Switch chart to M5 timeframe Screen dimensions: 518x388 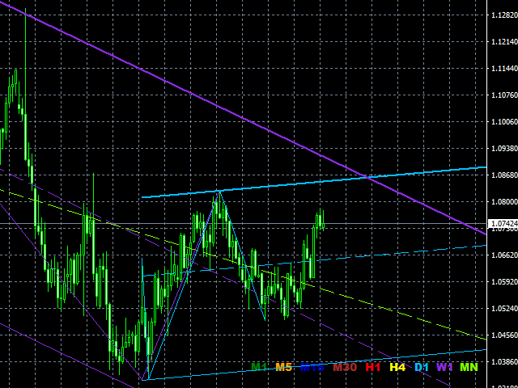tap(283, 367)
